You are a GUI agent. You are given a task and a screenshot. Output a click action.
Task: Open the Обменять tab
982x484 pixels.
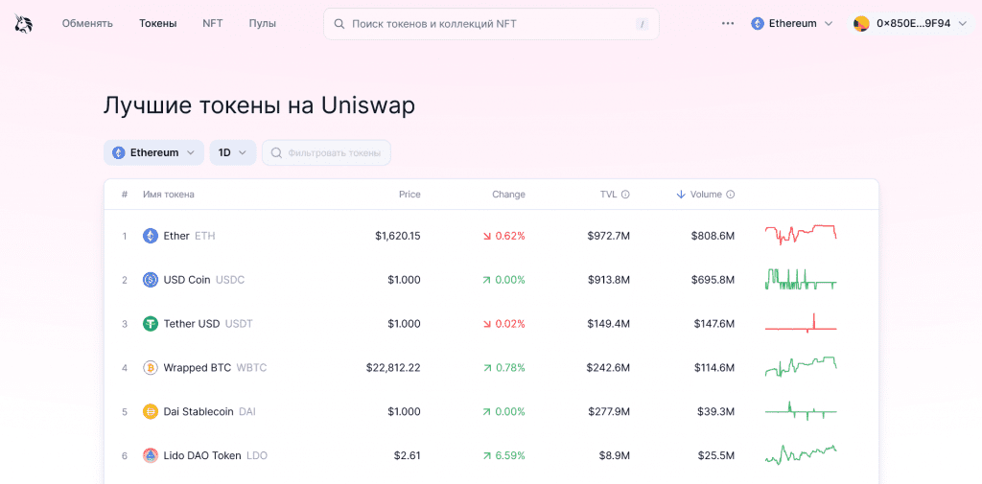pyautogui.click(x=87, y=24)
